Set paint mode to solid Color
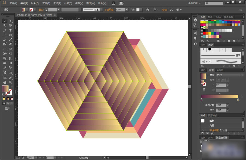 [x=4, y=99]
